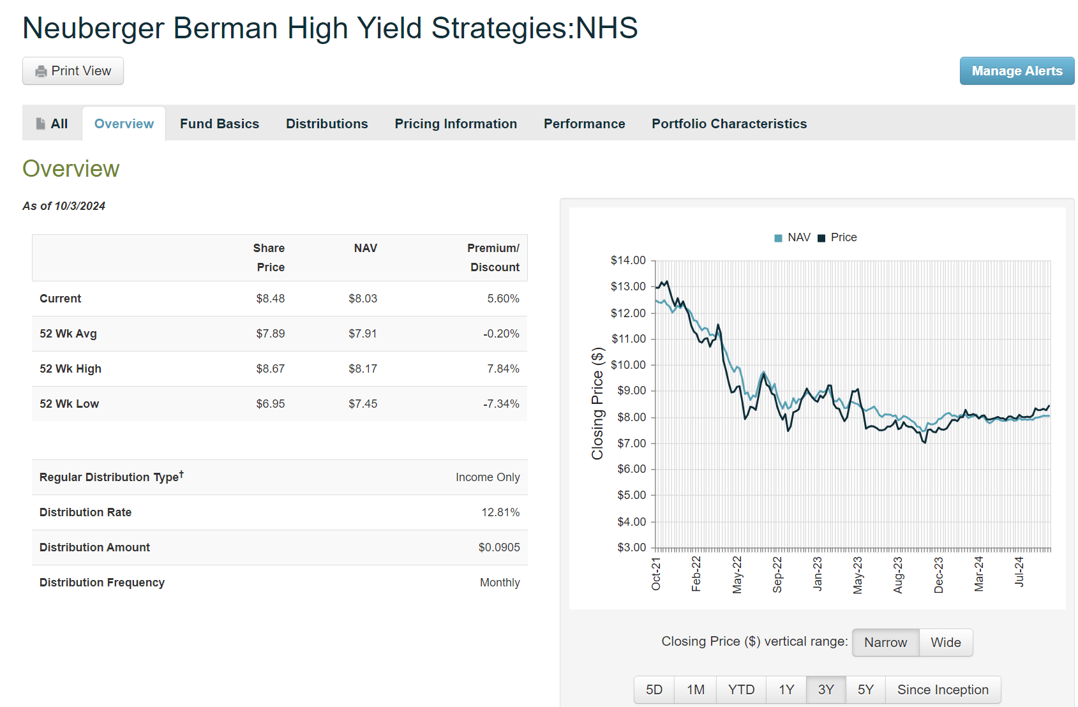The height and width of the screenshot is (707, 1078).
Task: Switch to the Fund Basics tab
Action: [x=220, y=124]
